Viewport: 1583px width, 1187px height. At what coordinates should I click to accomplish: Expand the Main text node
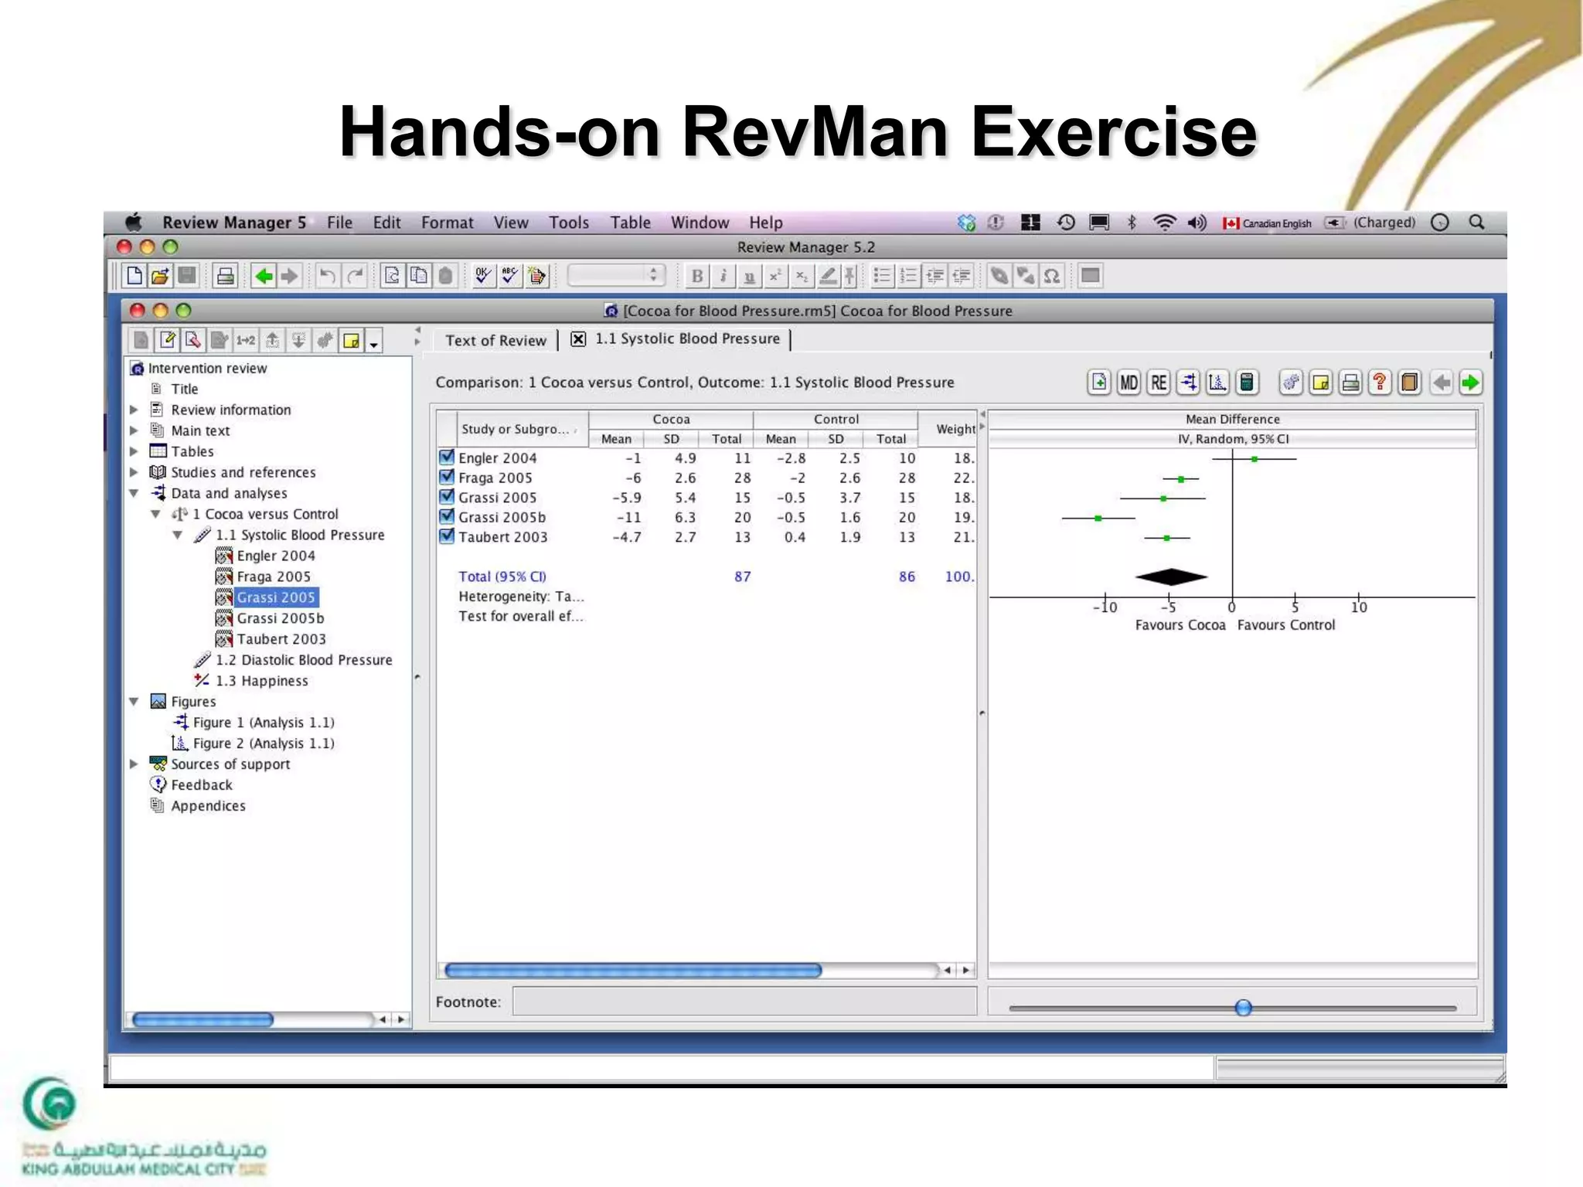[x=134, y=430]
